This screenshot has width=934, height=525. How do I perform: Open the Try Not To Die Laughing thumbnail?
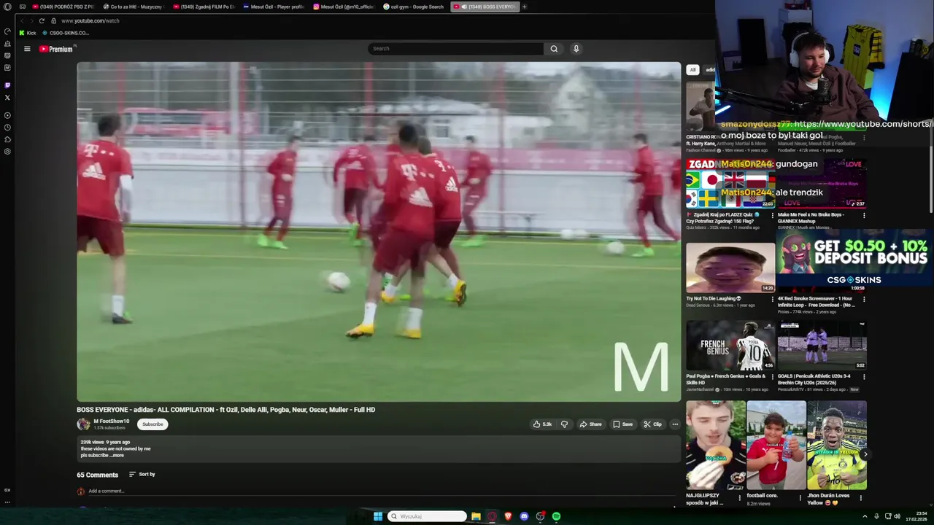730,268
